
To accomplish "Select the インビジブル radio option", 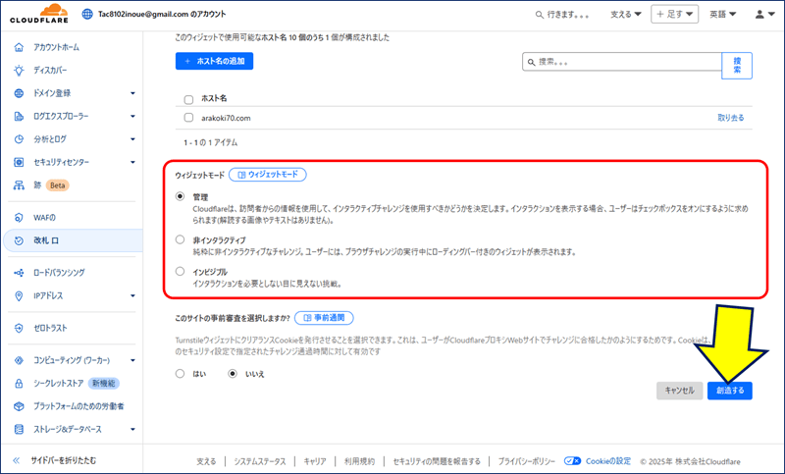I will click(181, 271).
